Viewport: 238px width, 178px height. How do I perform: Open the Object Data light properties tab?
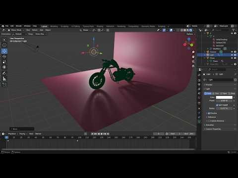point(199,122)
